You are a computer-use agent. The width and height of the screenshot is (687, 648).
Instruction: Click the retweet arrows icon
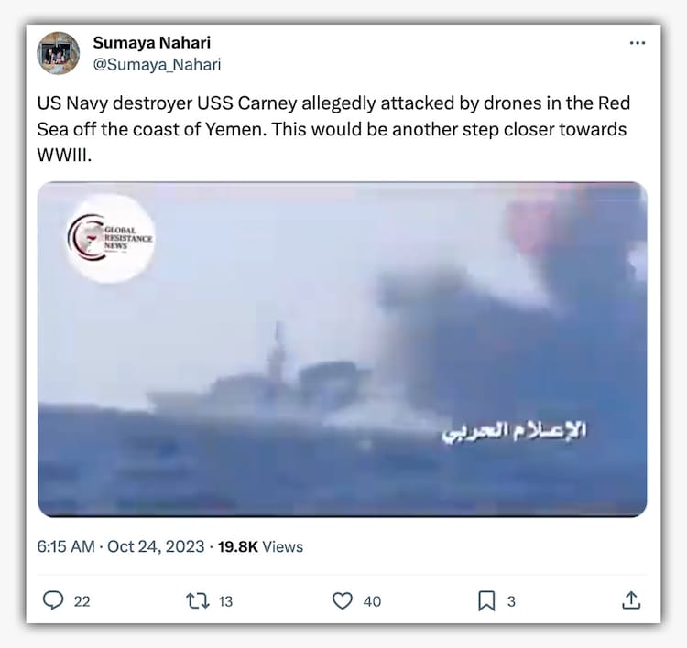198,600
